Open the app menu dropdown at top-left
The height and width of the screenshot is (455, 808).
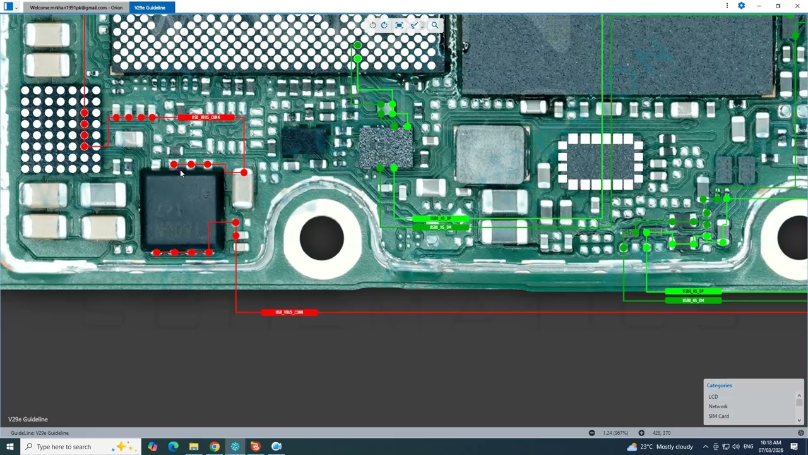[x=16, y=7]
